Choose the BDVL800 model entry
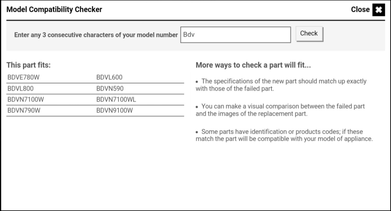This screenshot has width=391, height=211. 20,89
